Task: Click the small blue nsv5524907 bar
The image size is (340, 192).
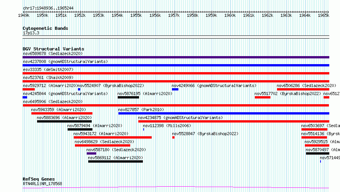Action: (79, 89)
